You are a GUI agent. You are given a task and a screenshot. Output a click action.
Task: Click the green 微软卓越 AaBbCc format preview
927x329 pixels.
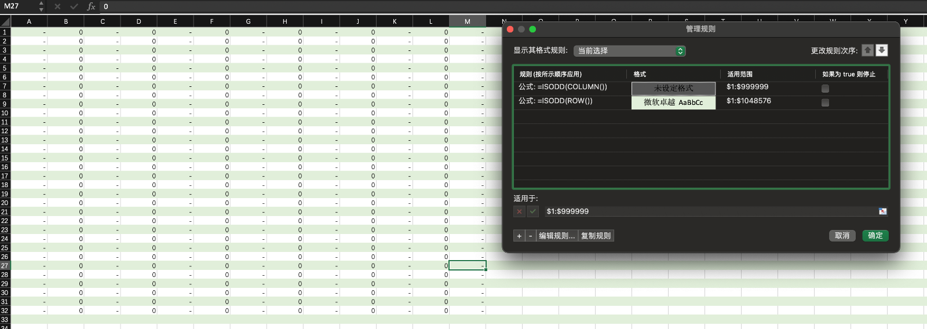click(x=673, y=103)
